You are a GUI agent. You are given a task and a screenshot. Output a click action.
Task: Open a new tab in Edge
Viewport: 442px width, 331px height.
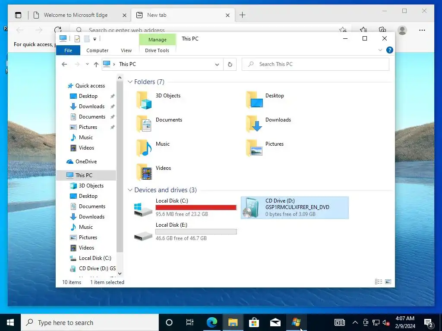pos(243,15)
